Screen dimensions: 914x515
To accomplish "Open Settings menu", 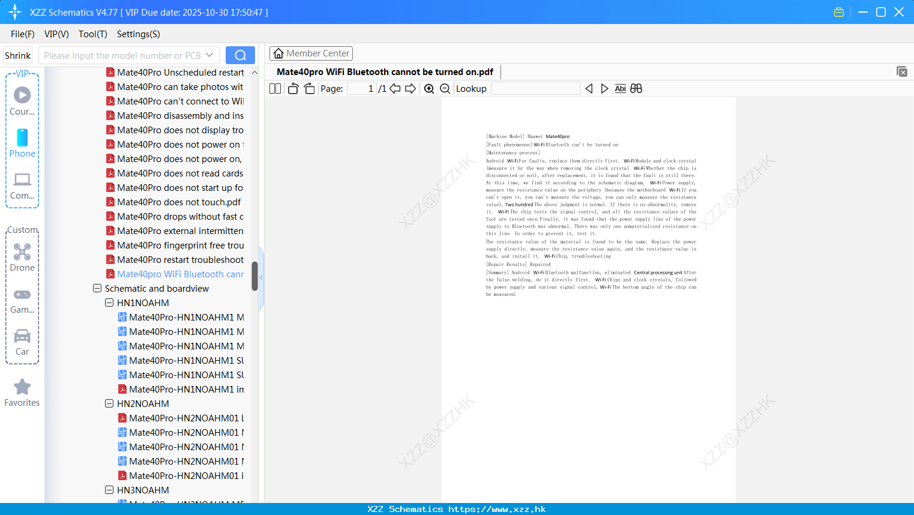I will coord(139,34).
